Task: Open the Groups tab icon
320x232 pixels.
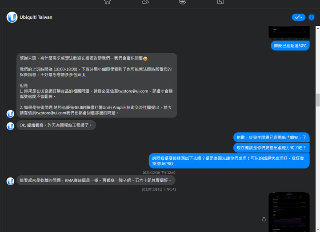Action: pos(183,2)
